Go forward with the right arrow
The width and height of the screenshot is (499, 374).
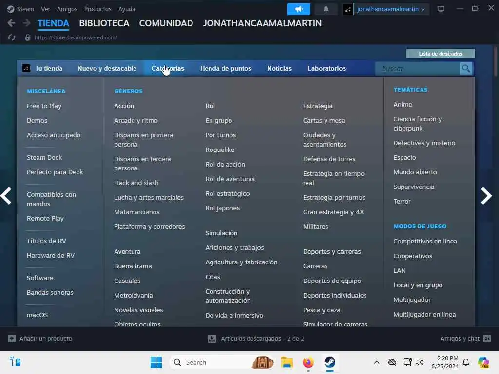27,23
